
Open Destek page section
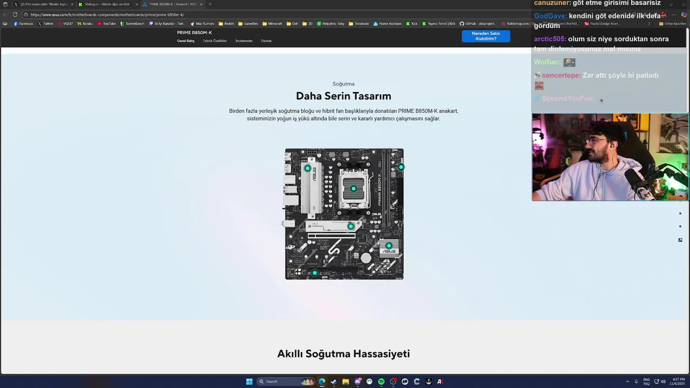point(266,41)
